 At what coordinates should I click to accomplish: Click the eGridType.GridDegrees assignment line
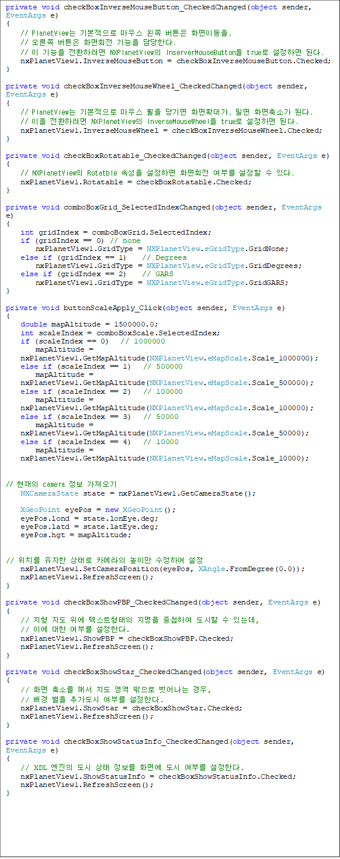point(169,266)
